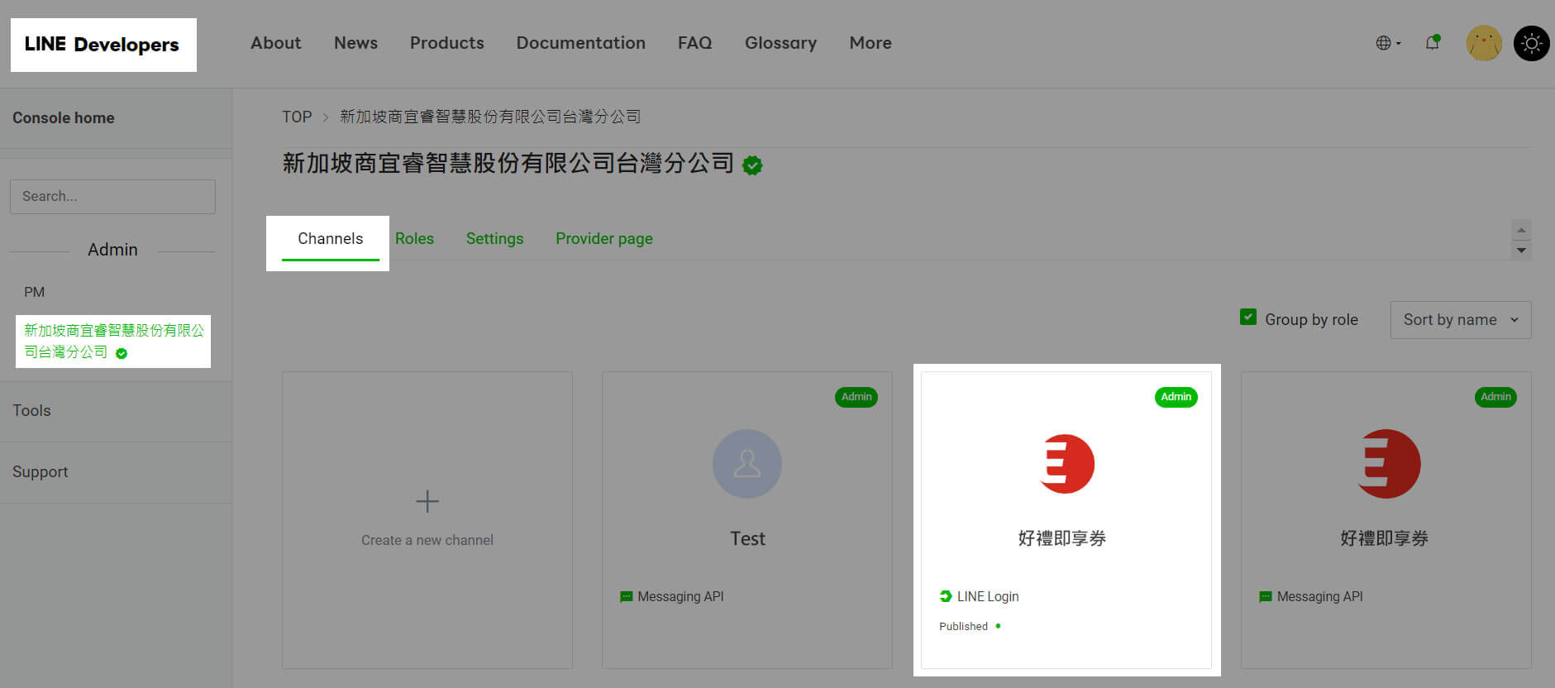Select 新加坡商宜睿智慧 provider in sidebar

(113, 341)
